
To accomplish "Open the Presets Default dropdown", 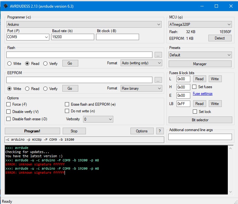I will (x=200, y=55).
